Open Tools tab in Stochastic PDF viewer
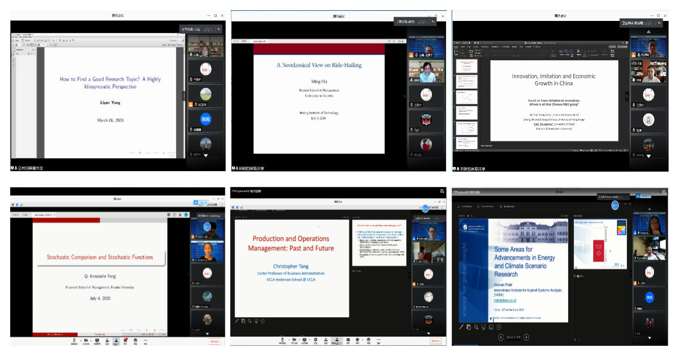Screen dimensions: 679x356 [25, 215]
